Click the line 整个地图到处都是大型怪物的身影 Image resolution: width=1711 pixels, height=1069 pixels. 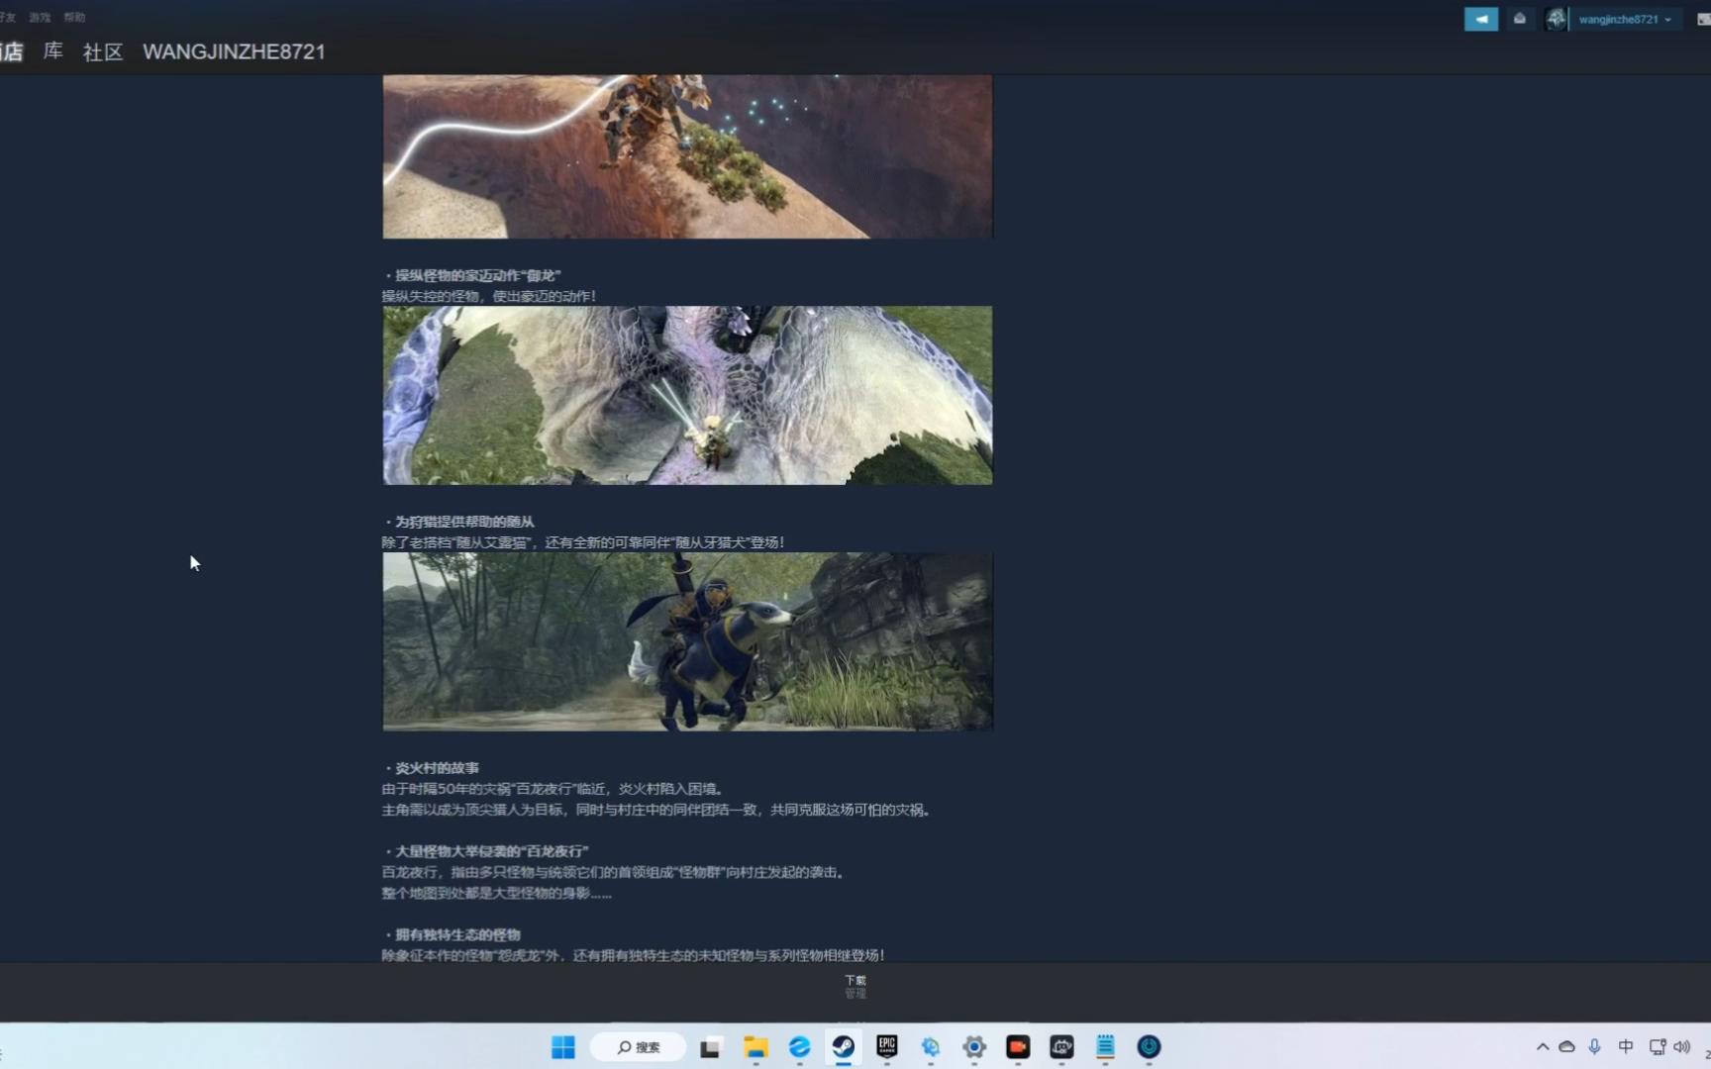(497, 893)
